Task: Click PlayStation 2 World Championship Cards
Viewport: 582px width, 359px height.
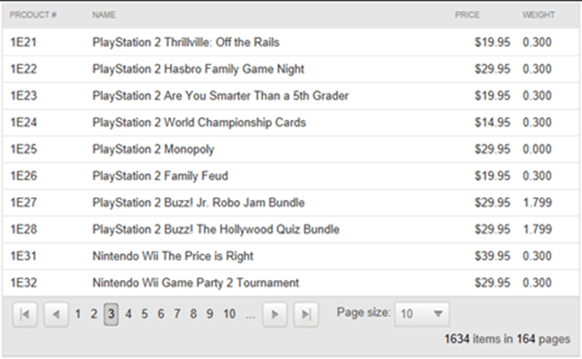Action: point(199,123)
